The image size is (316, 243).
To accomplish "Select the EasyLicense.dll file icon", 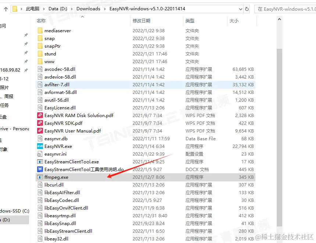I will coord(40,108).
